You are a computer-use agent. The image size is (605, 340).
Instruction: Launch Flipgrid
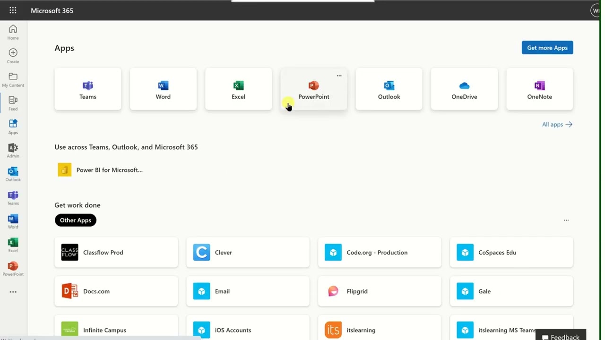pos(380,291)
